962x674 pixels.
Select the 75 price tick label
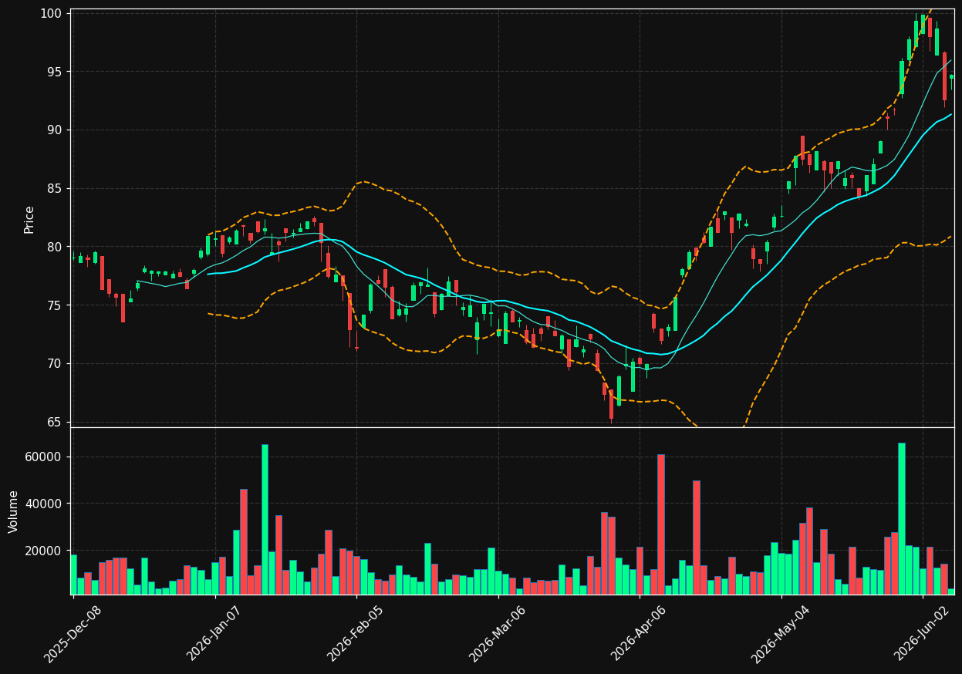tap(55, 305)
